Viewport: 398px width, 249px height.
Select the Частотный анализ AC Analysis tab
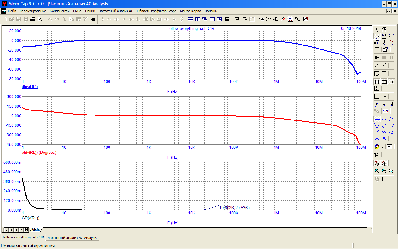72,237
